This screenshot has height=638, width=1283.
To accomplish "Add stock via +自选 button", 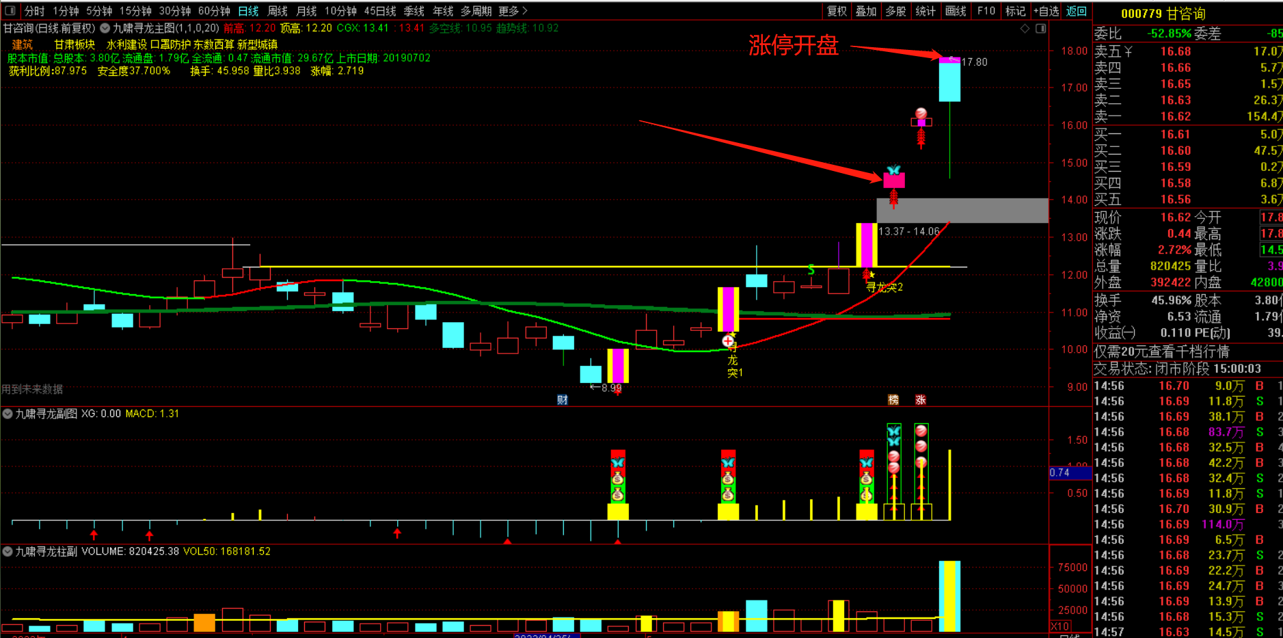I will [x=1046, y=11].
